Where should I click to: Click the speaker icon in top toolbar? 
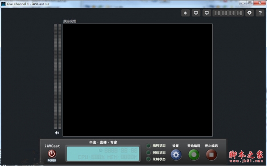pos(186,13)
